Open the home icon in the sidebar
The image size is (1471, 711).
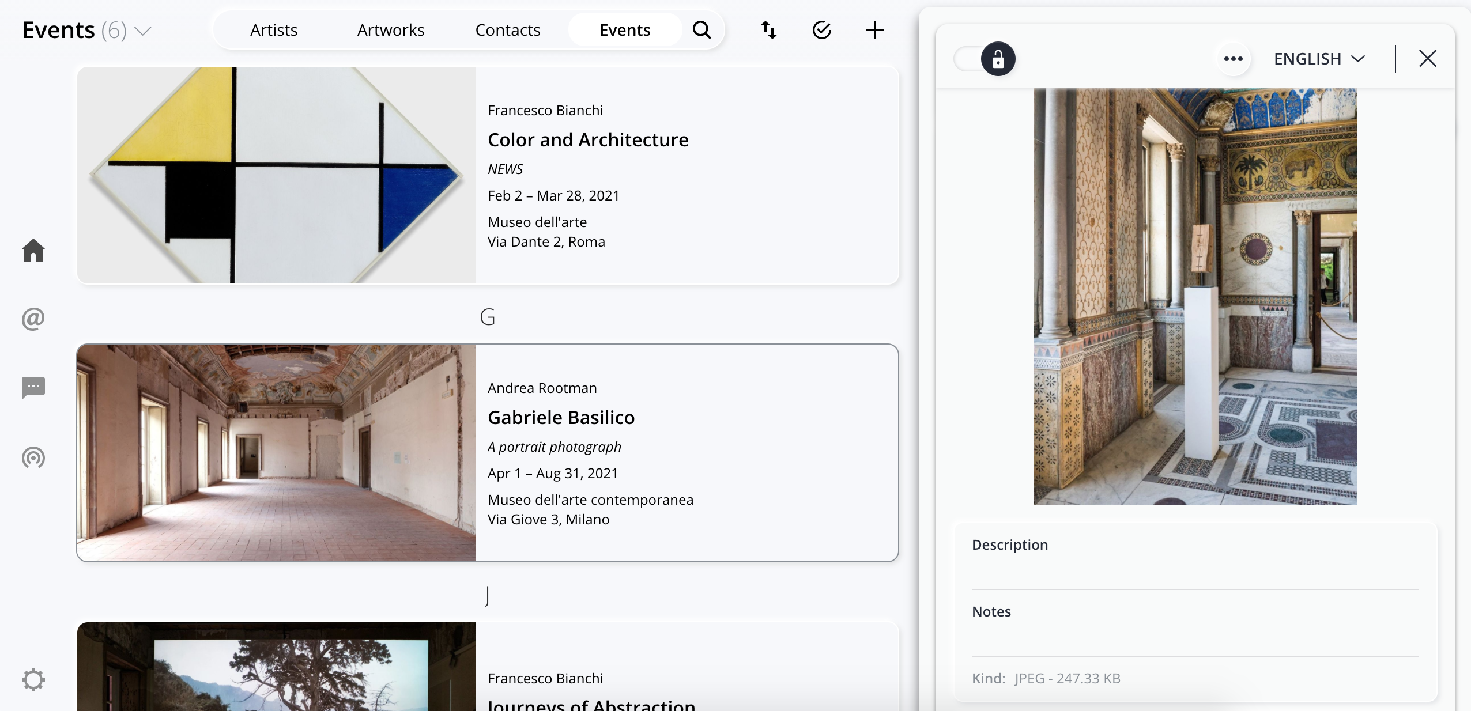[33, 250]
